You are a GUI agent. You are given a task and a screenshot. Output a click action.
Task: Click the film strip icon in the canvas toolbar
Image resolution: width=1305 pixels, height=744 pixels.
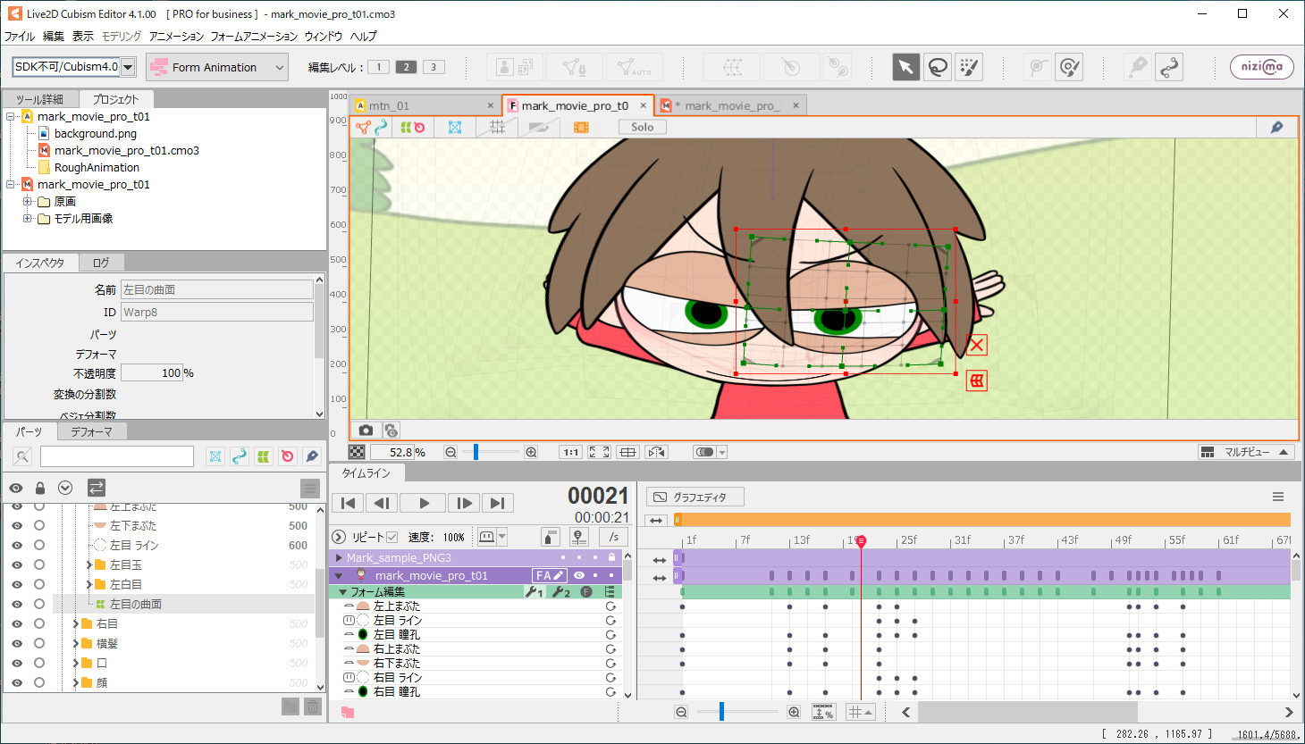[581, 127]
